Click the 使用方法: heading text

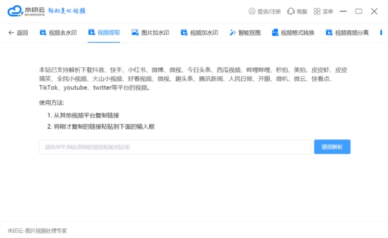click(52, 103)
